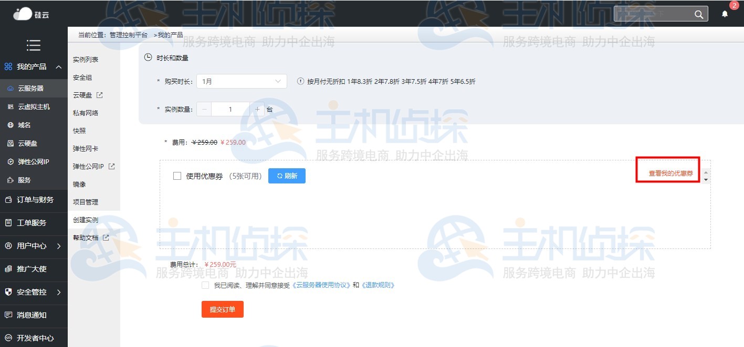Open 工单服务 in the sidebar
This screenshot has height=347, width=744.
click(34, 223)
